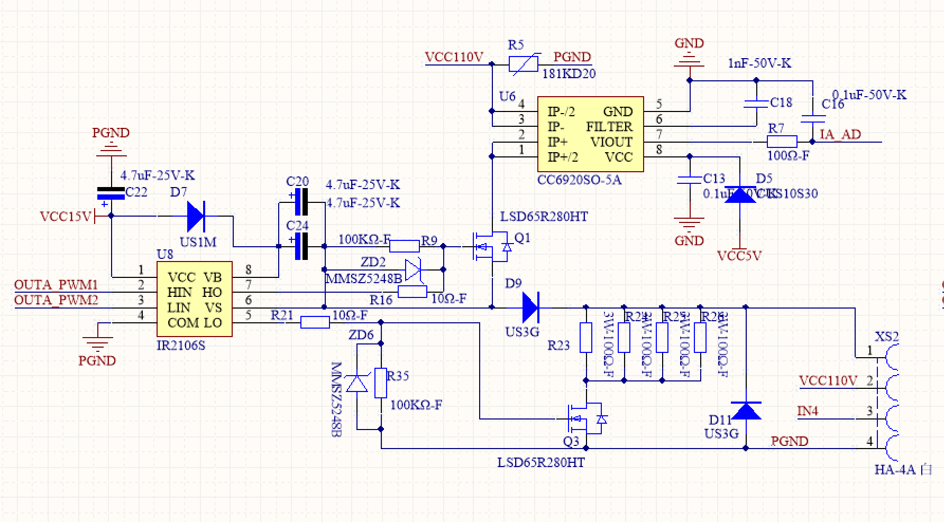Click the D9 diode symbol
Image resolution: width=944 pixels, height=522 pixels.
pyautogui.click(x=530, y=307)
